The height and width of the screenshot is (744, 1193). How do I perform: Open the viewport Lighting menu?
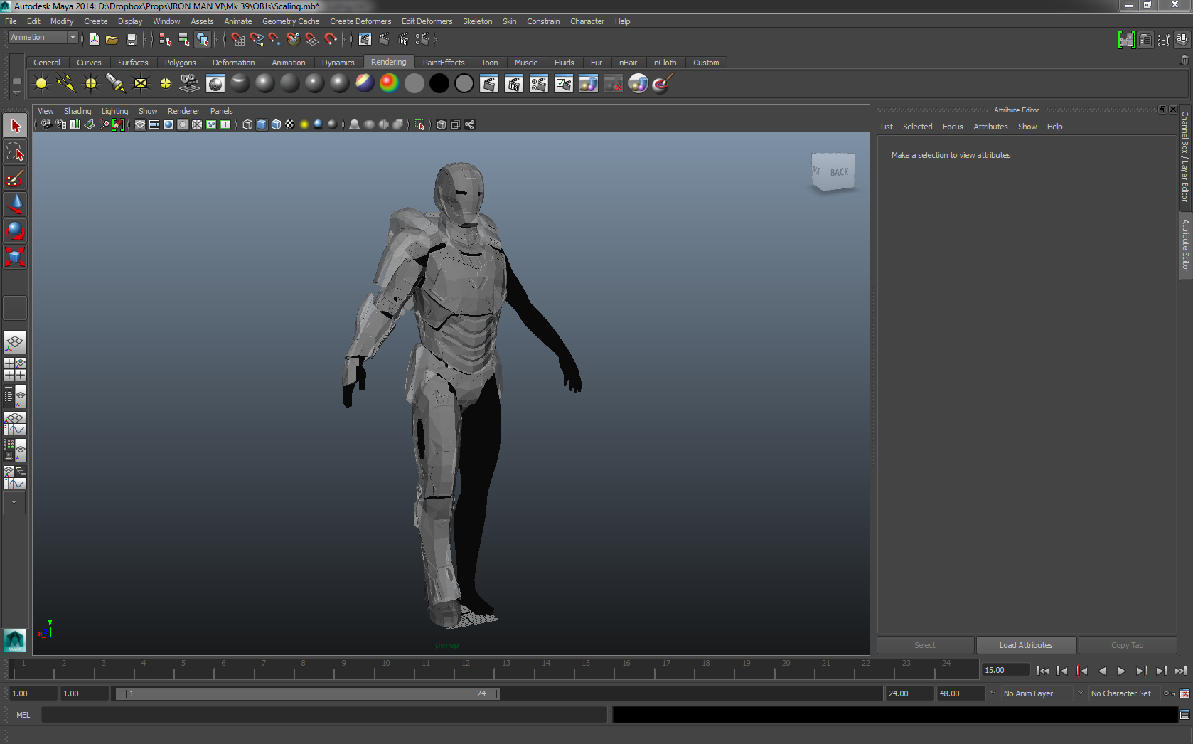[x=114, y=111]
